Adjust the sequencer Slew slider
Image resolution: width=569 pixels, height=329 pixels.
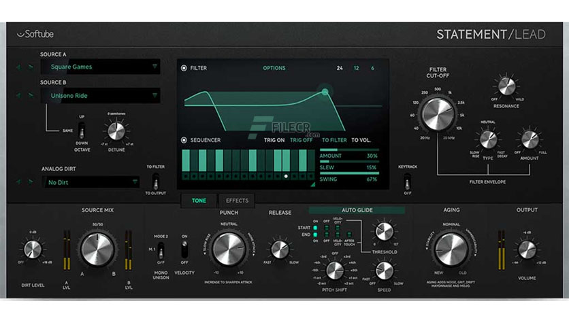(x=349, y=161)
